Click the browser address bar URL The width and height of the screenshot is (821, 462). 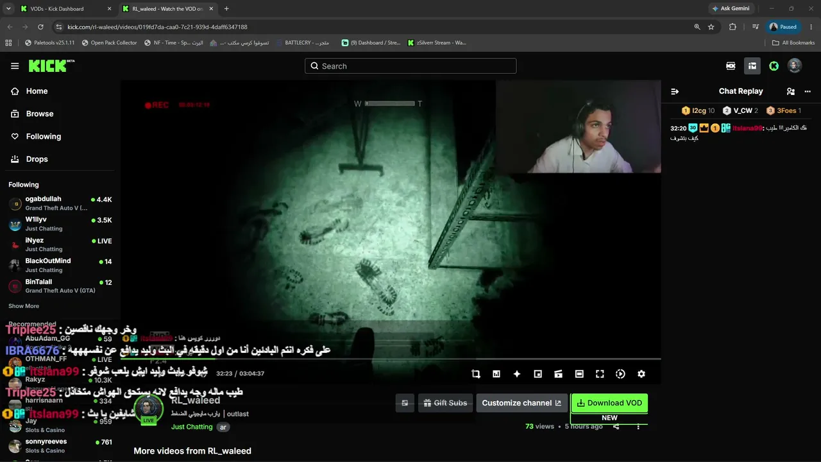(x=157, y=27)
